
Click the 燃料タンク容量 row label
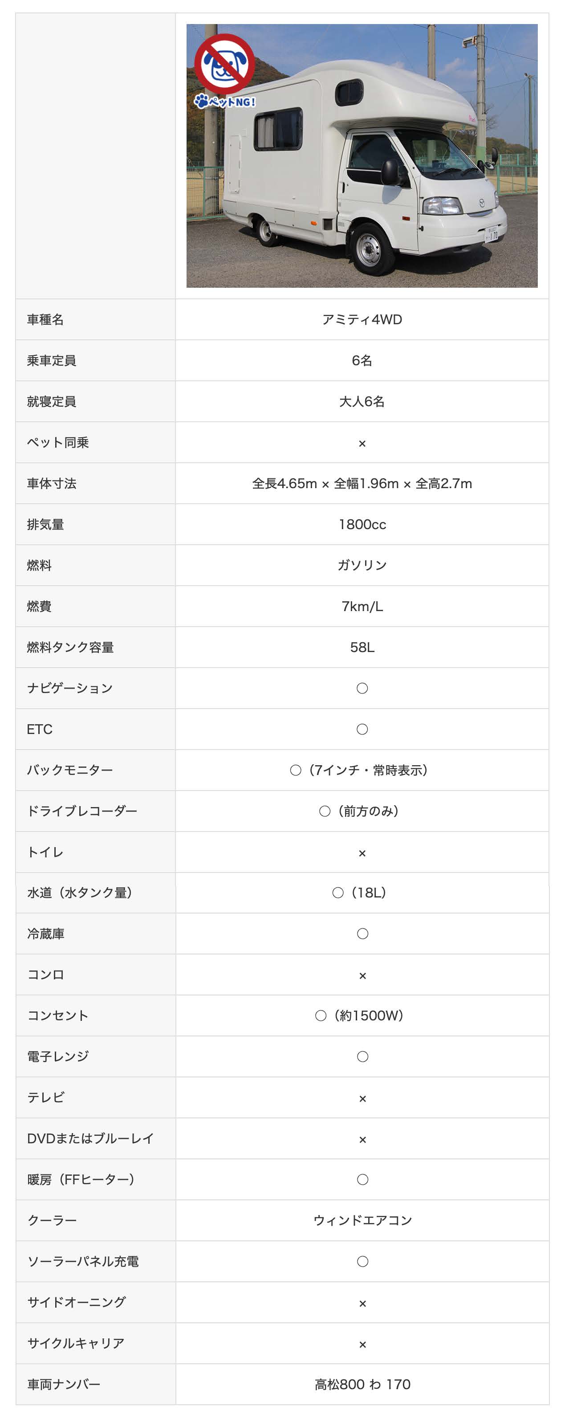tap(70, 647)
